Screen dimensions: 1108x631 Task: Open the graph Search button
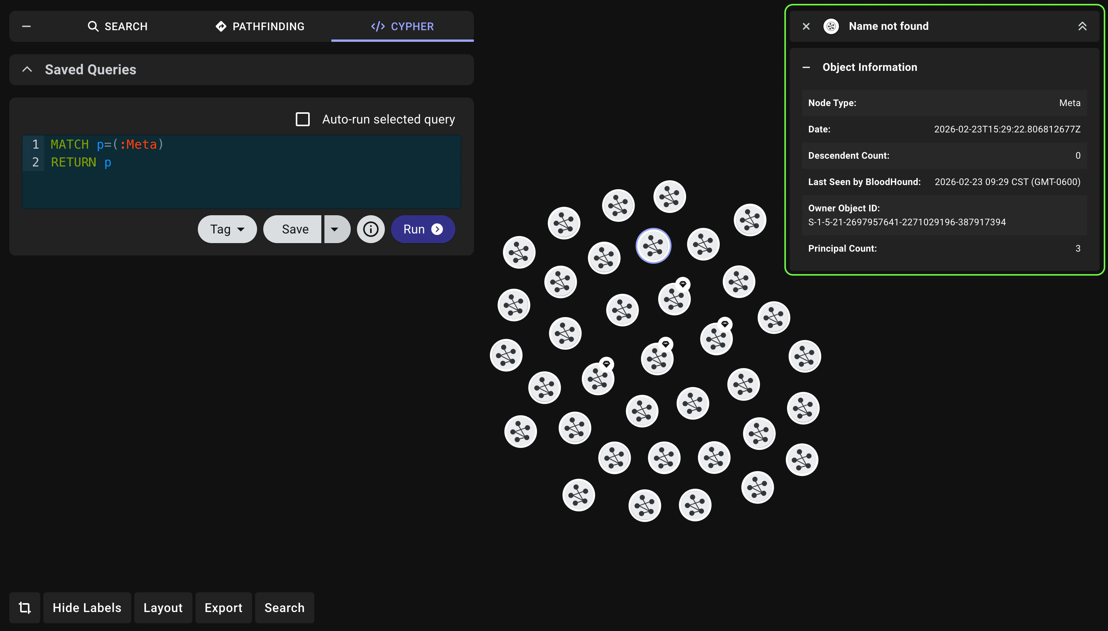pyautogui.click(x=285, y=608)
